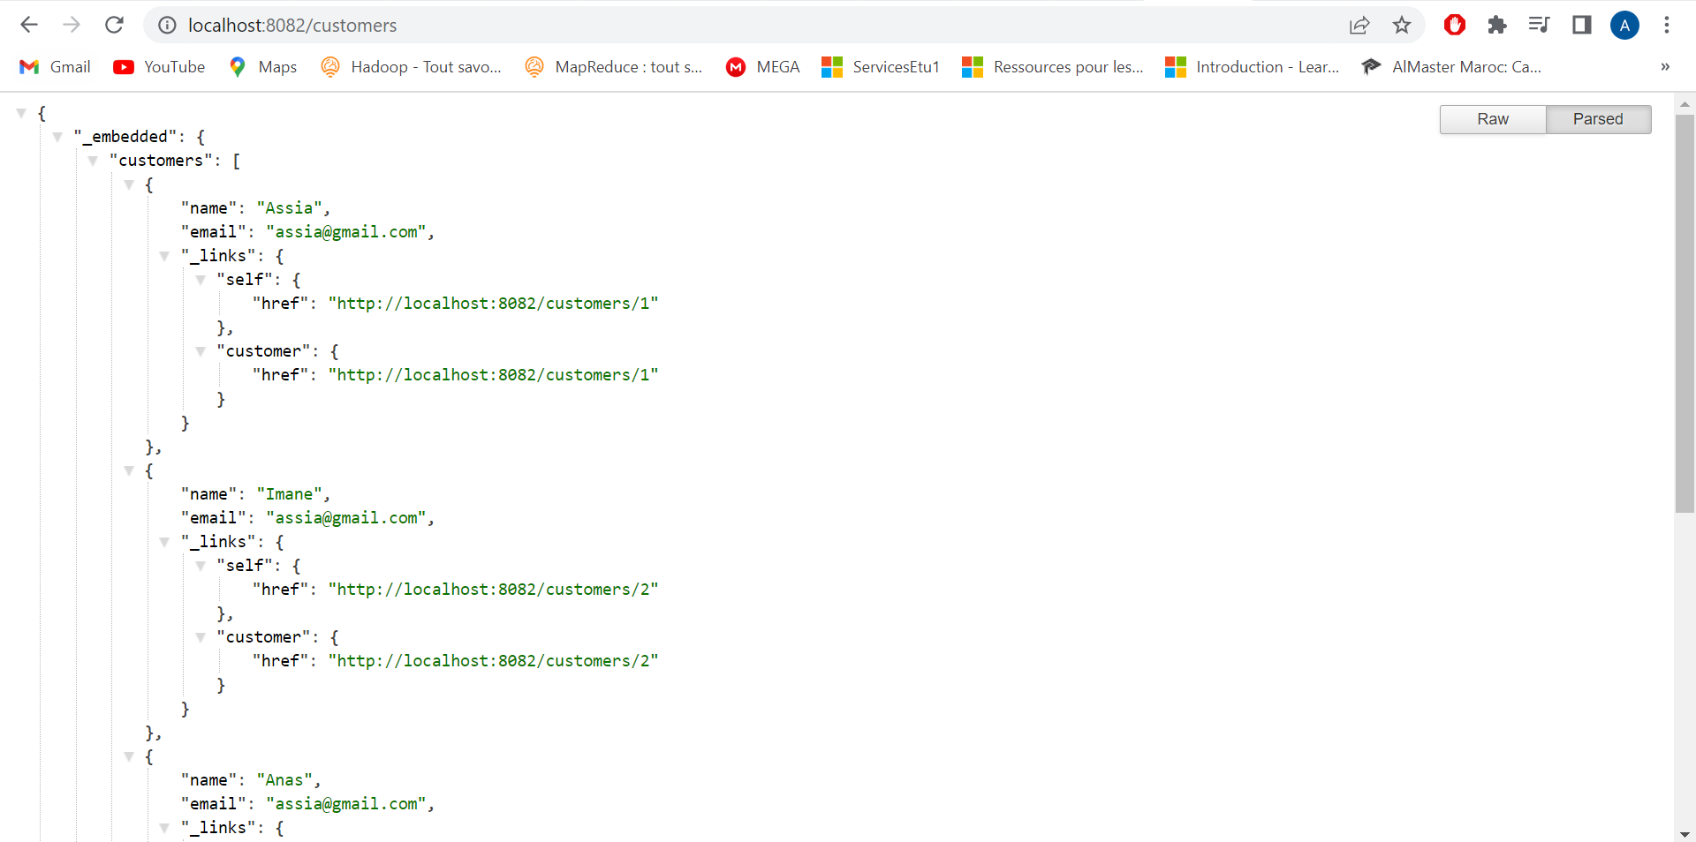Toggle the bookmark star for this page
The width and height of the screenshot is (1696, 842).
click(x=1402, y=26)
